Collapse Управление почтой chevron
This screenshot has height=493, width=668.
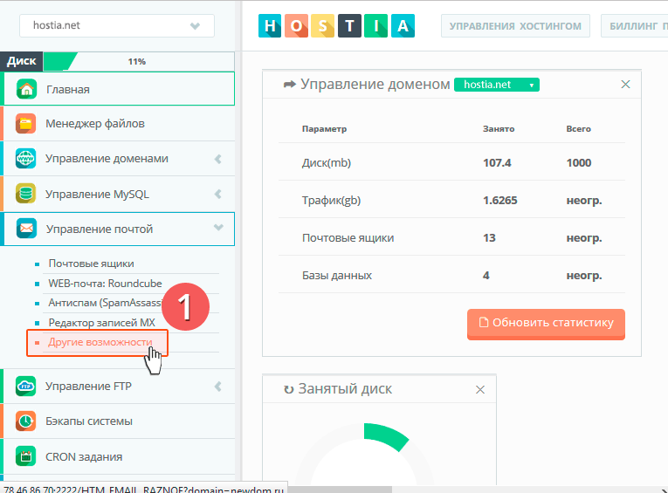[x=218, y=228]
